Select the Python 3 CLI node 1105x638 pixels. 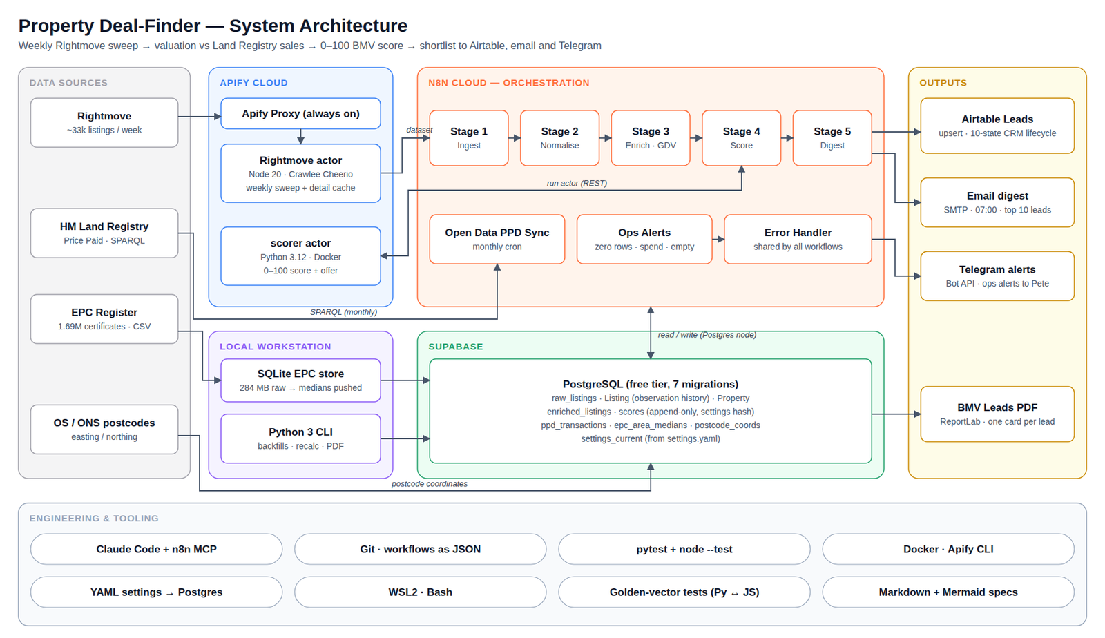coord(300,438)
